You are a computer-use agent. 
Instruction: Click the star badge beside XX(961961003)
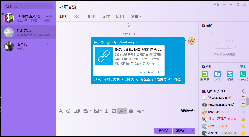click(x=243, y=126)
